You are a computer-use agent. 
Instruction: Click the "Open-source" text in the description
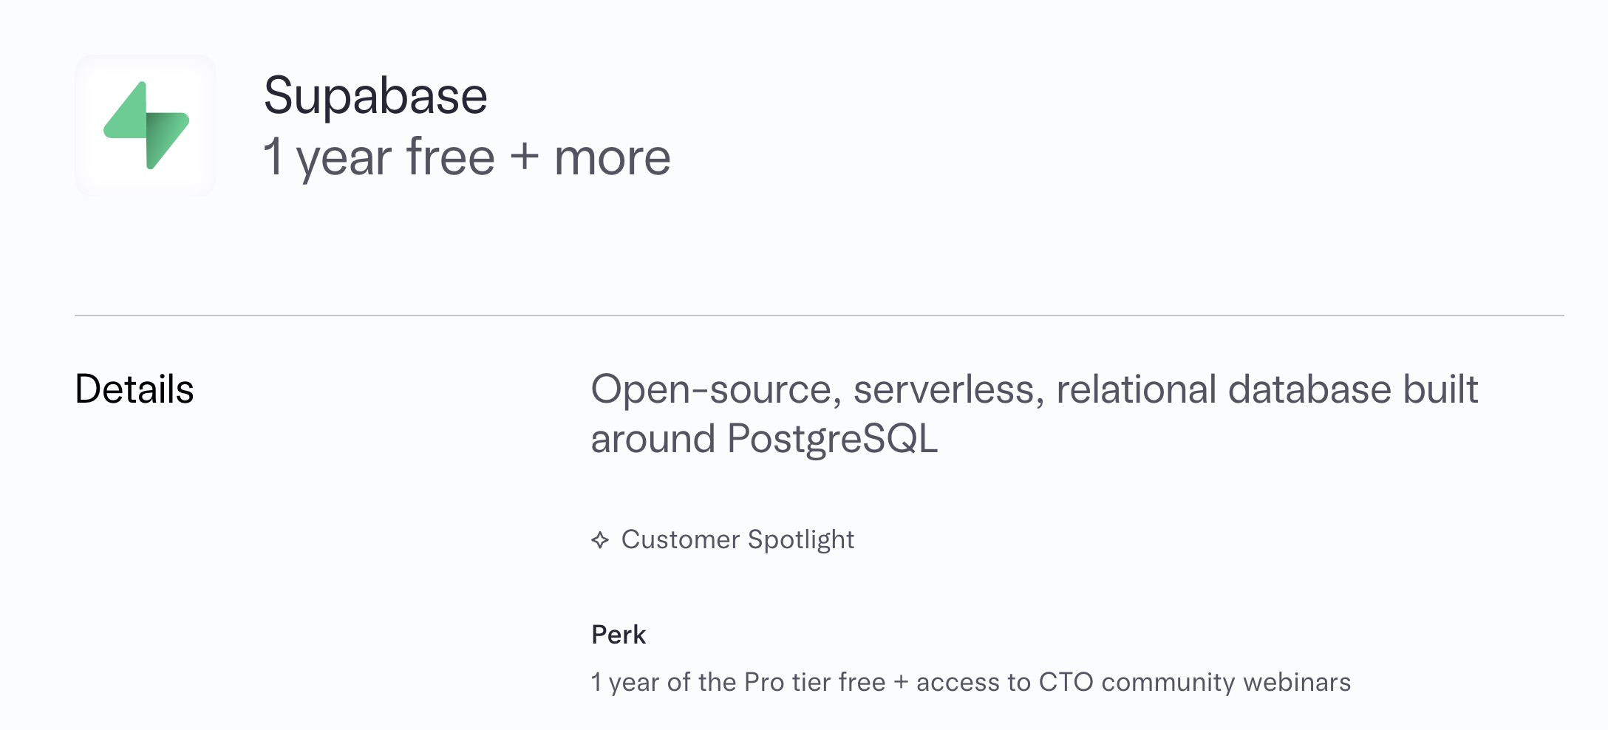click(716, 389)
